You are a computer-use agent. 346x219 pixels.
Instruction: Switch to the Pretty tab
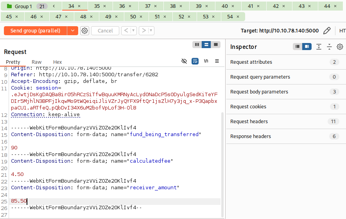point(13,62)
